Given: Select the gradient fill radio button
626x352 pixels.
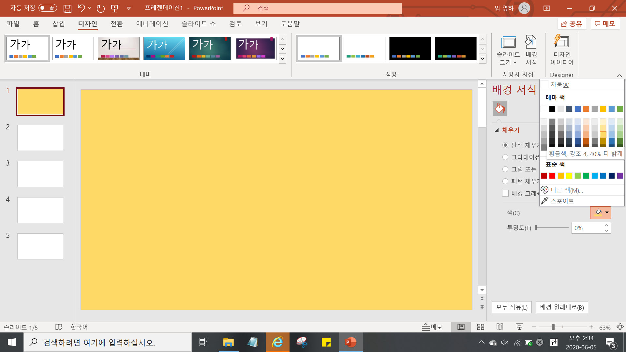Looking at the screenshot, I should (x=505, y=157).
